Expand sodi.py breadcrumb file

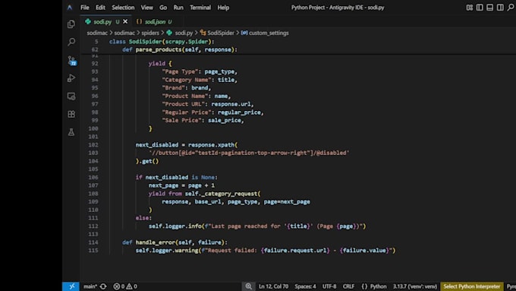(x=180, y=33)
